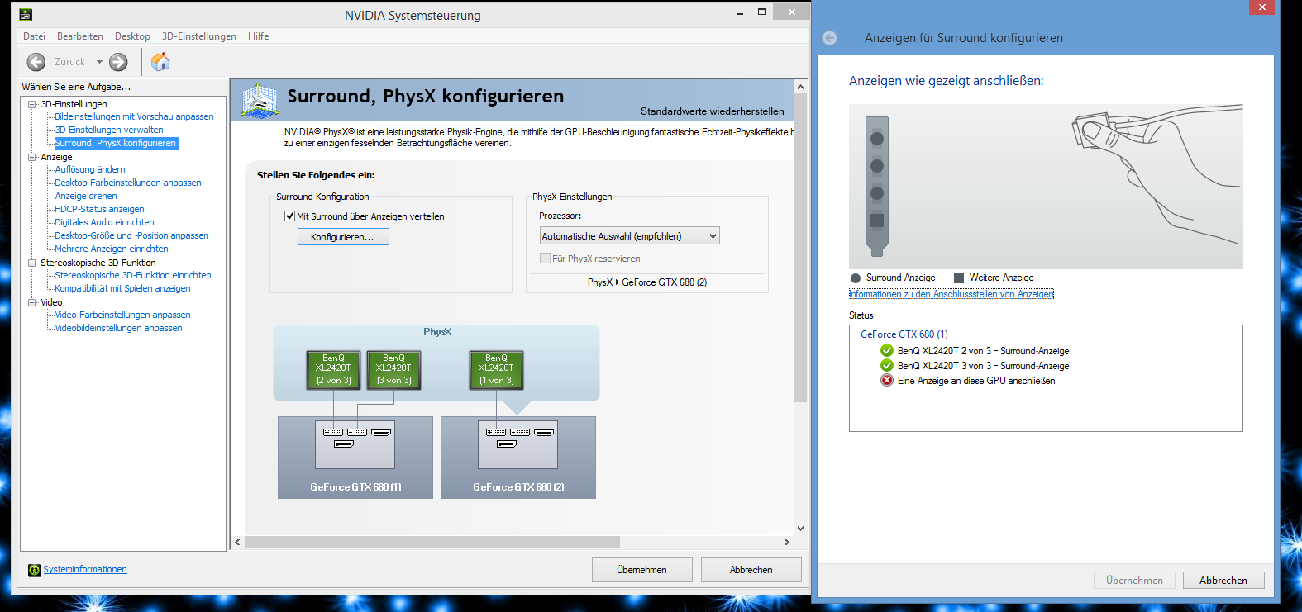Open the back history dropdown arrow
Image resolution: width=1302 pixels, height=612 pixels.
coord(99,62)
